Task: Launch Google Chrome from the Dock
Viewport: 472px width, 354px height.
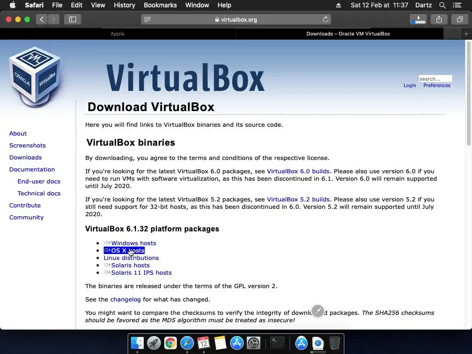Action: [x=171, y=343]
